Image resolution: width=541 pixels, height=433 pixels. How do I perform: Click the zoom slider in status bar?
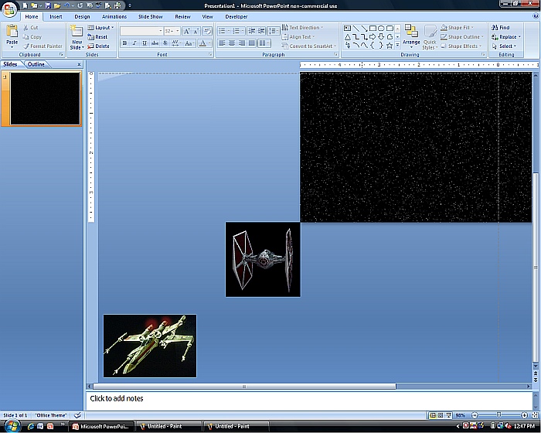[x=498, y=415]
